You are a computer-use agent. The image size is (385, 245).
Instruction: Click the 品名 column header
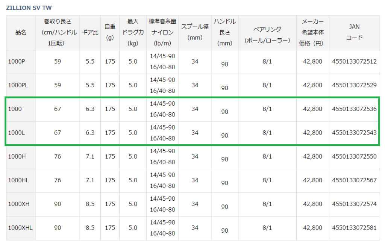point(21,32)
